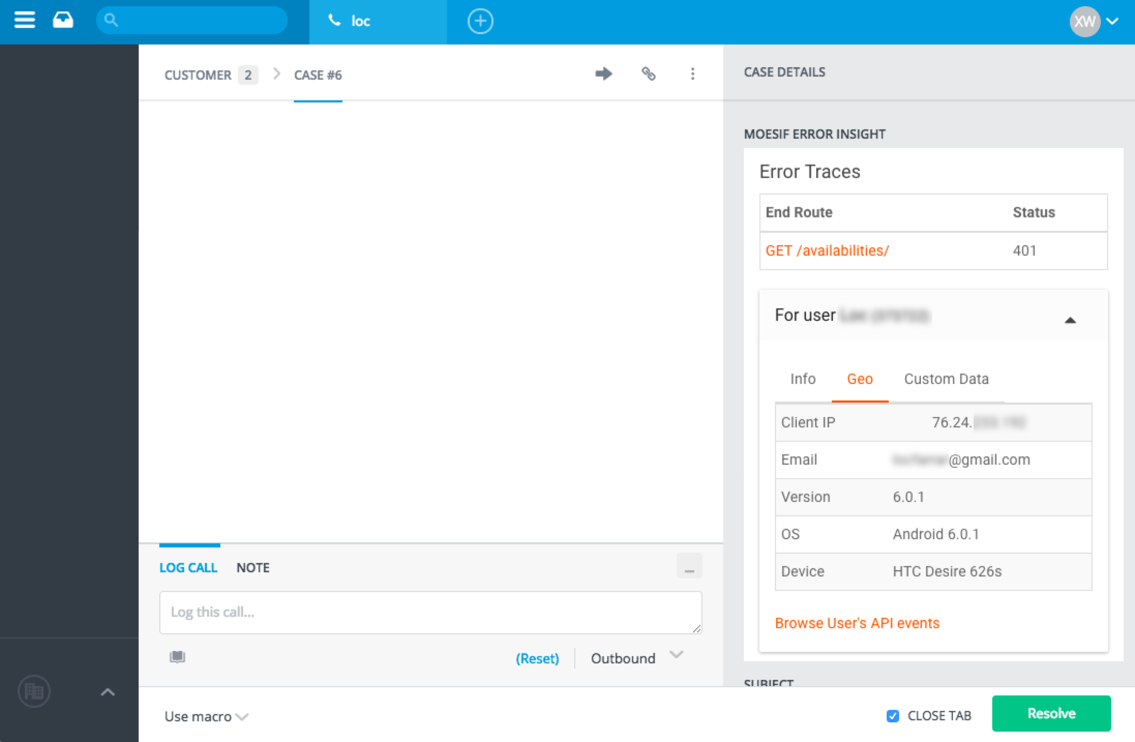Expand the Use macro dropdown
Screen dimensions: 1135x742
click(206, 717)
